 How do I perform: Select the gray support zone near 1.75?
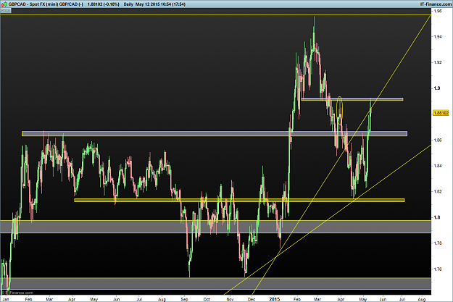(215, 283)
